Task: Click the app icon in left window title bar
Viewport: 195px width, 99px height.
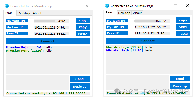Action: coord(7,6)
